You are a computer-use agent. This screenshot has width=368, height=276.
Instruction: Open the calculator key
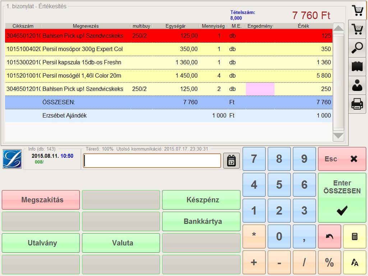(x=355, y=236)
